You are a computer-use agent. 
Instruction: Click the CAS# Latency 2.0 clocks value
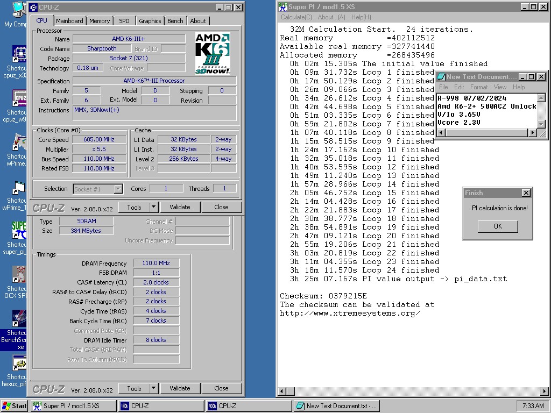tap(156, 282)
